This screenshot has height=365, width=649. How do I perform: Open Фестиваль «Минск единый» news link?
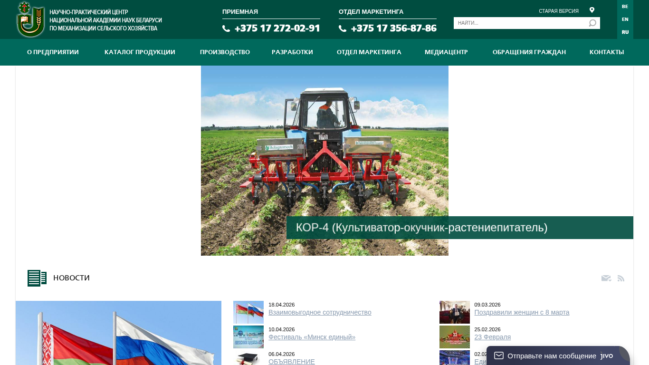point(312,337)
